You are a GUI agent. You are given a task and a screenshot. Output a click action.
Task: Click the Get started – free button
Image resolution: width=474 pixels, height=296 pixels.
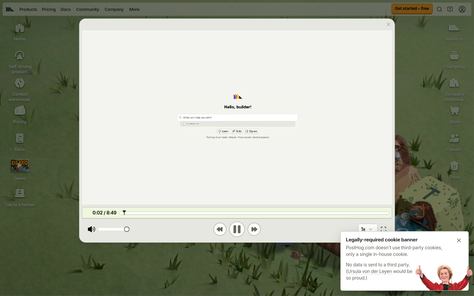(412, 9)
